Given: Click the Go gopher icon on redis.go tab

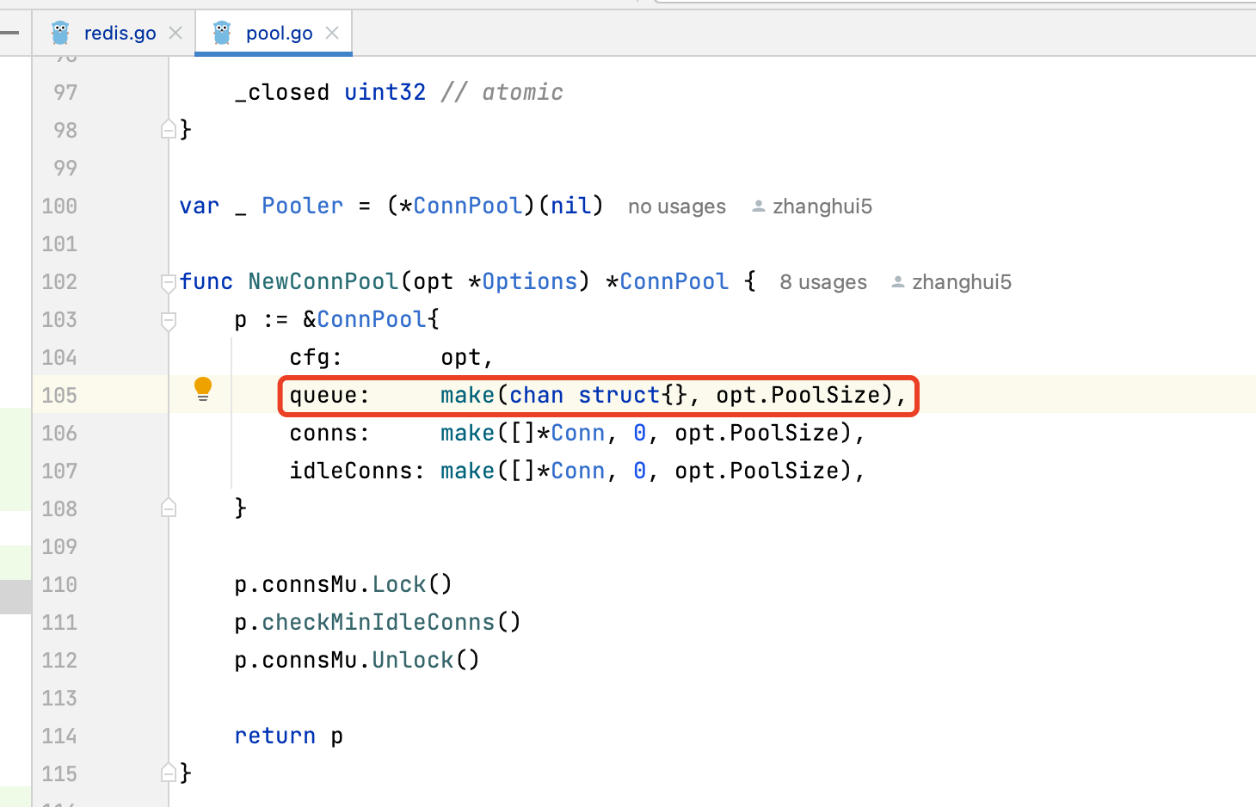Looking at the screenshot, I should click(x=60, y=34).
